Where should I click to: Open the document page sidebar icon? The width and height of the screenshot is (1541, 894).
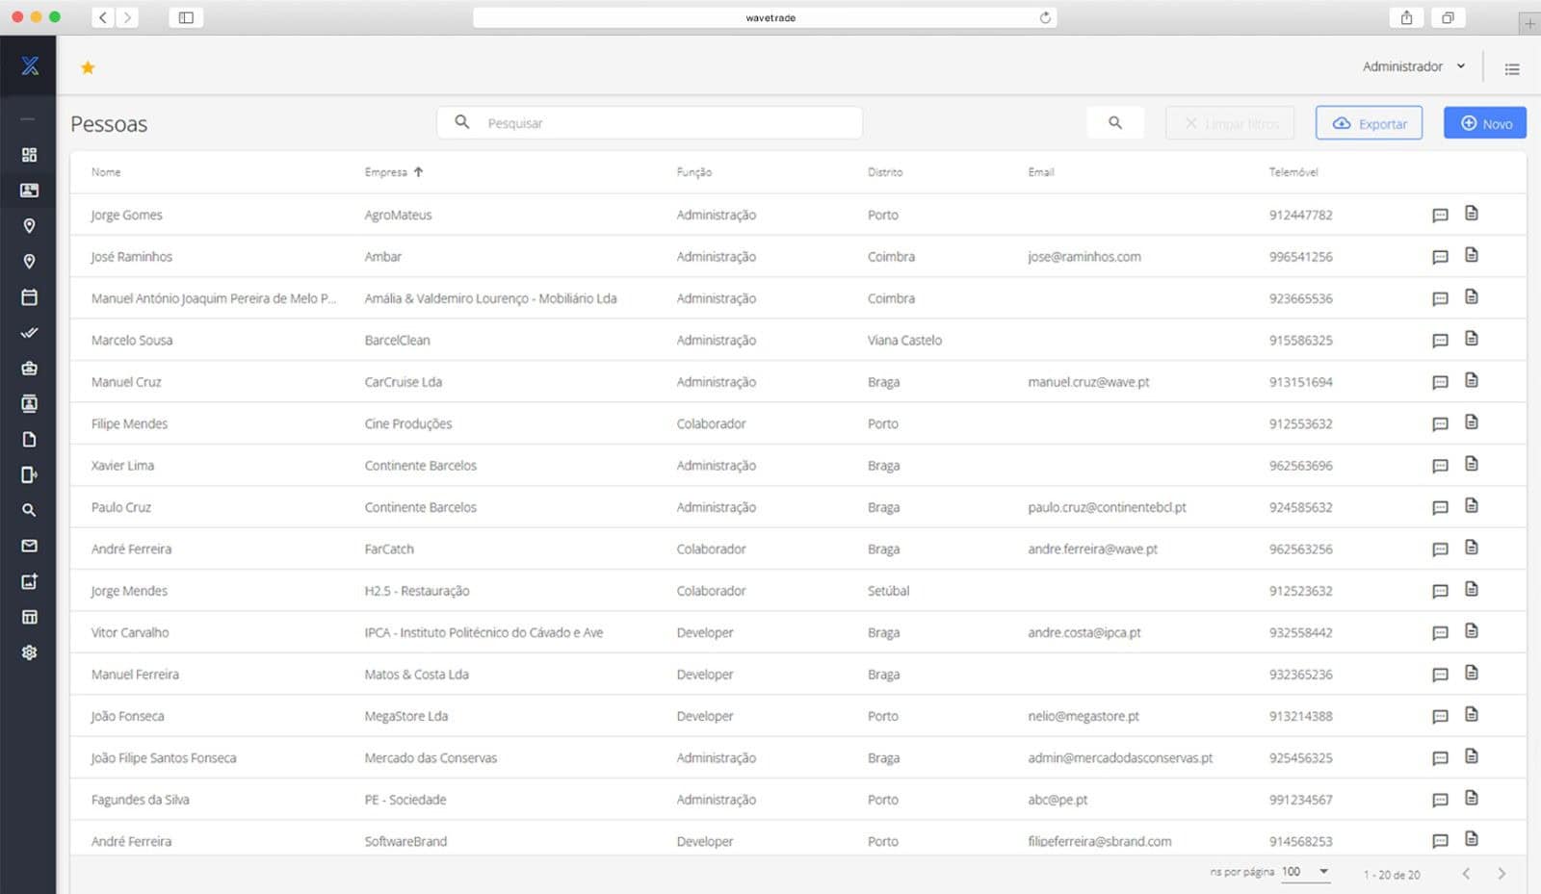(29, 439)
